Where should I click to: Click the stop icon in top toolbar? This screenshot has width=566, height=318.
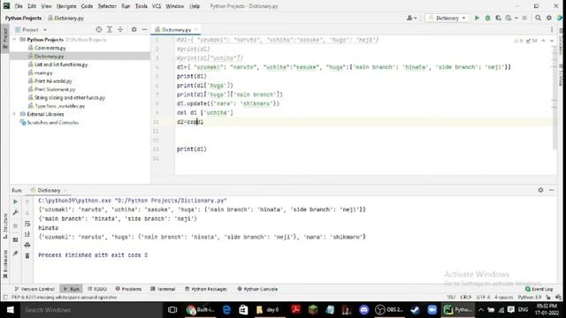(524, 18)
